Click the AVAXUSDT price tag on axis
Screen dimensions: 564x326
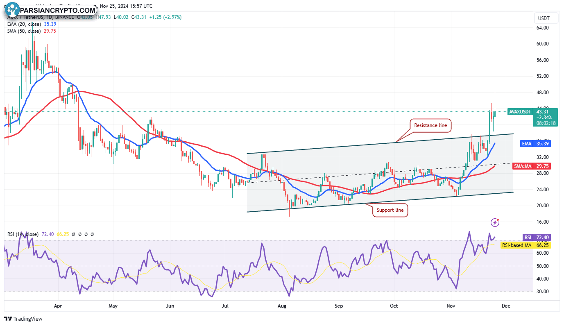pos(520,111)
